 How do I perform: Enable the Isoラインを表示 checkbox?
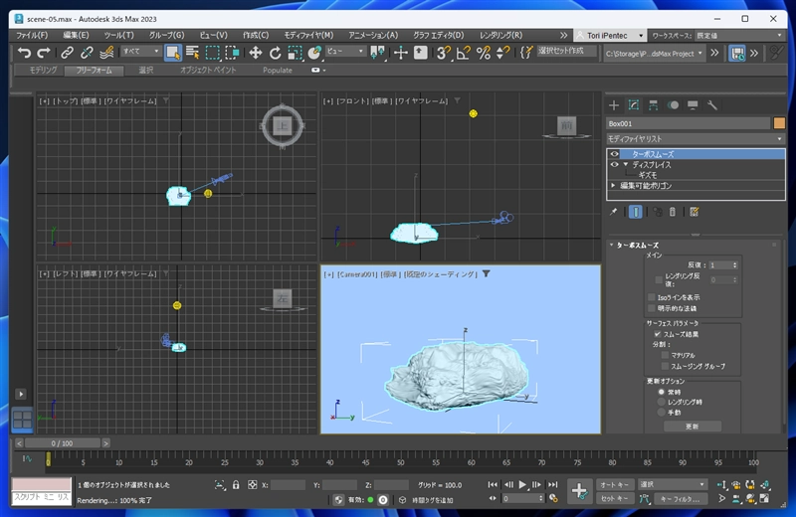coord(652,297)
